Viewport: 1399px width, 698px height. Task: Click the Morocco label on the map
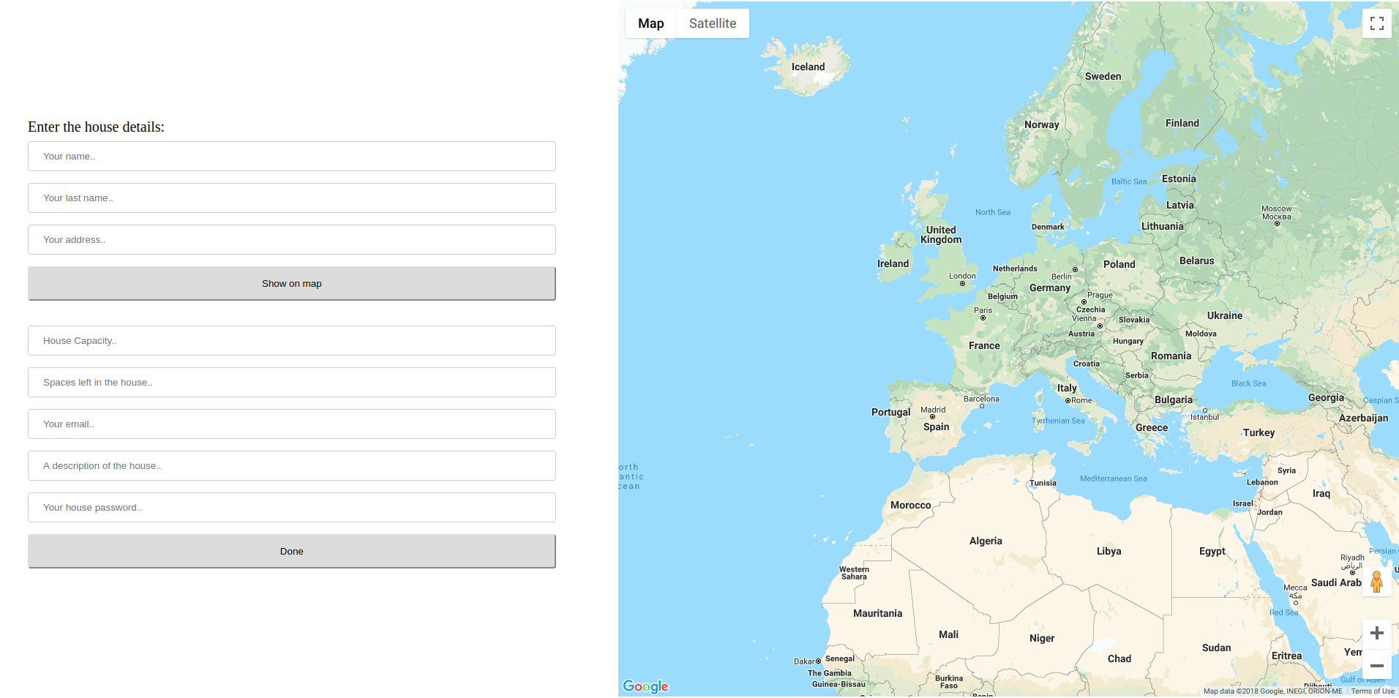(x=910, y=505)
